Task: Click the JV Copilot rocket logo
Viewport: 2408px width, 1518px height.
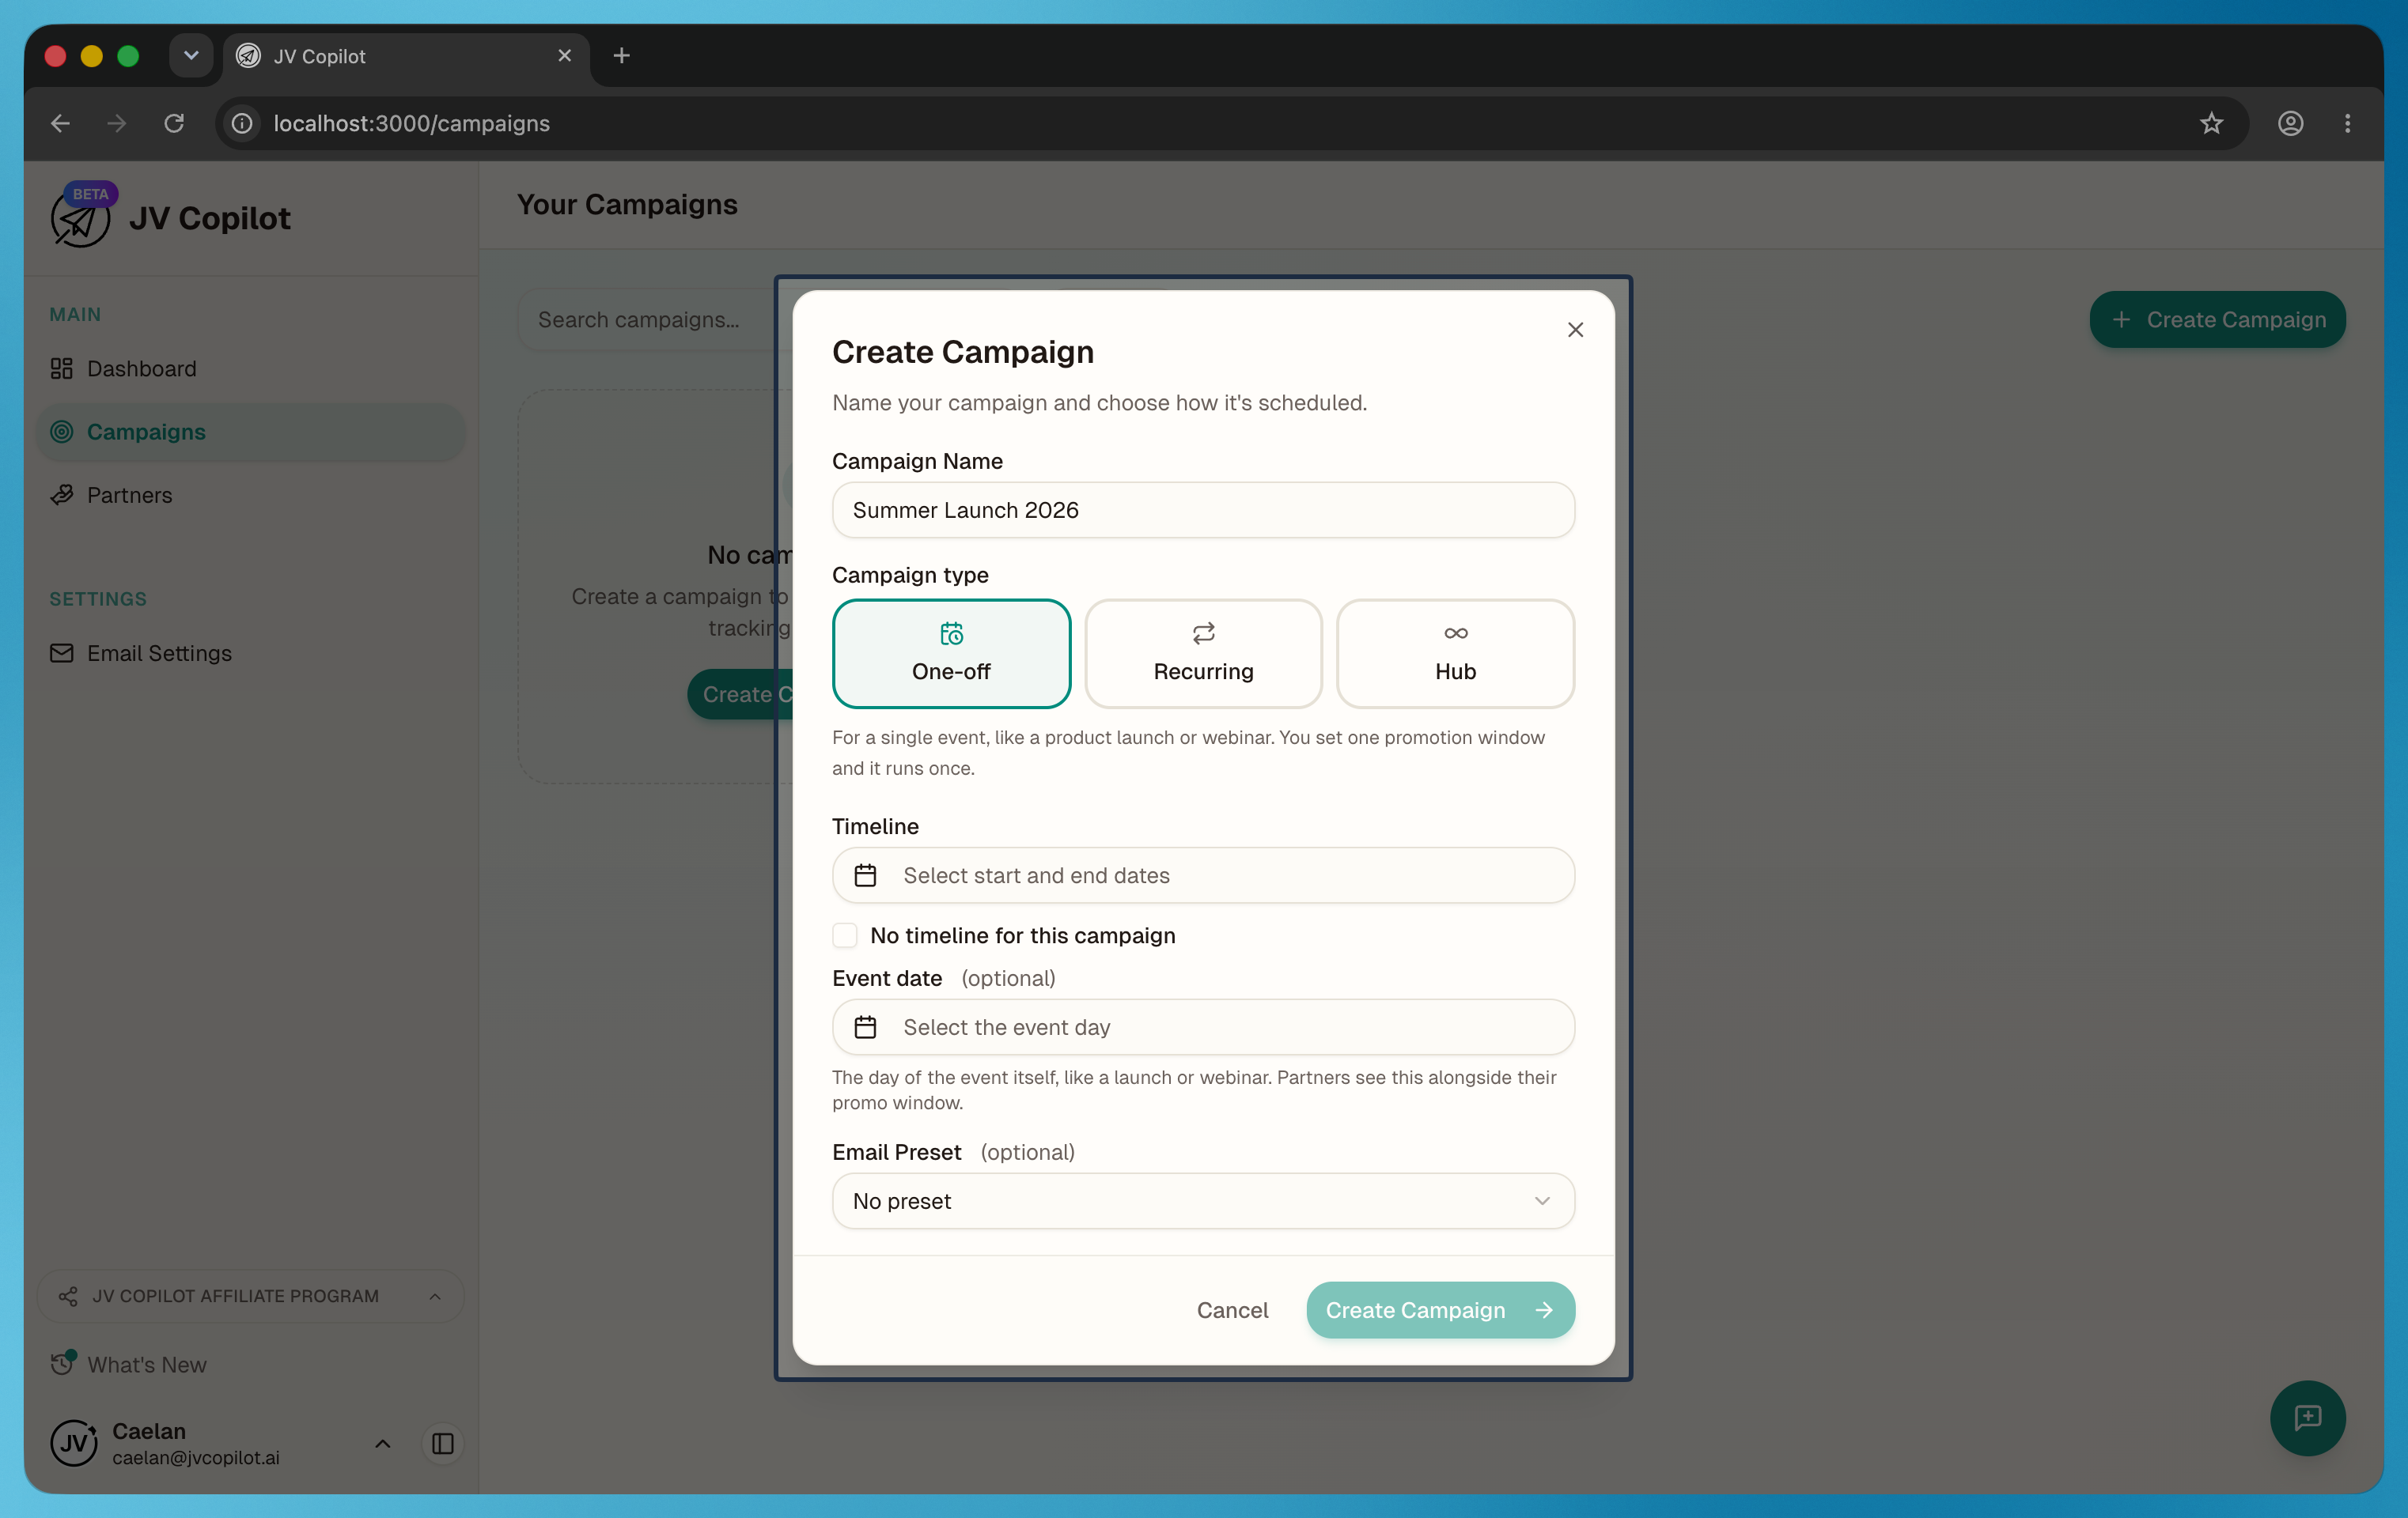Action: (x=80, y=220)
